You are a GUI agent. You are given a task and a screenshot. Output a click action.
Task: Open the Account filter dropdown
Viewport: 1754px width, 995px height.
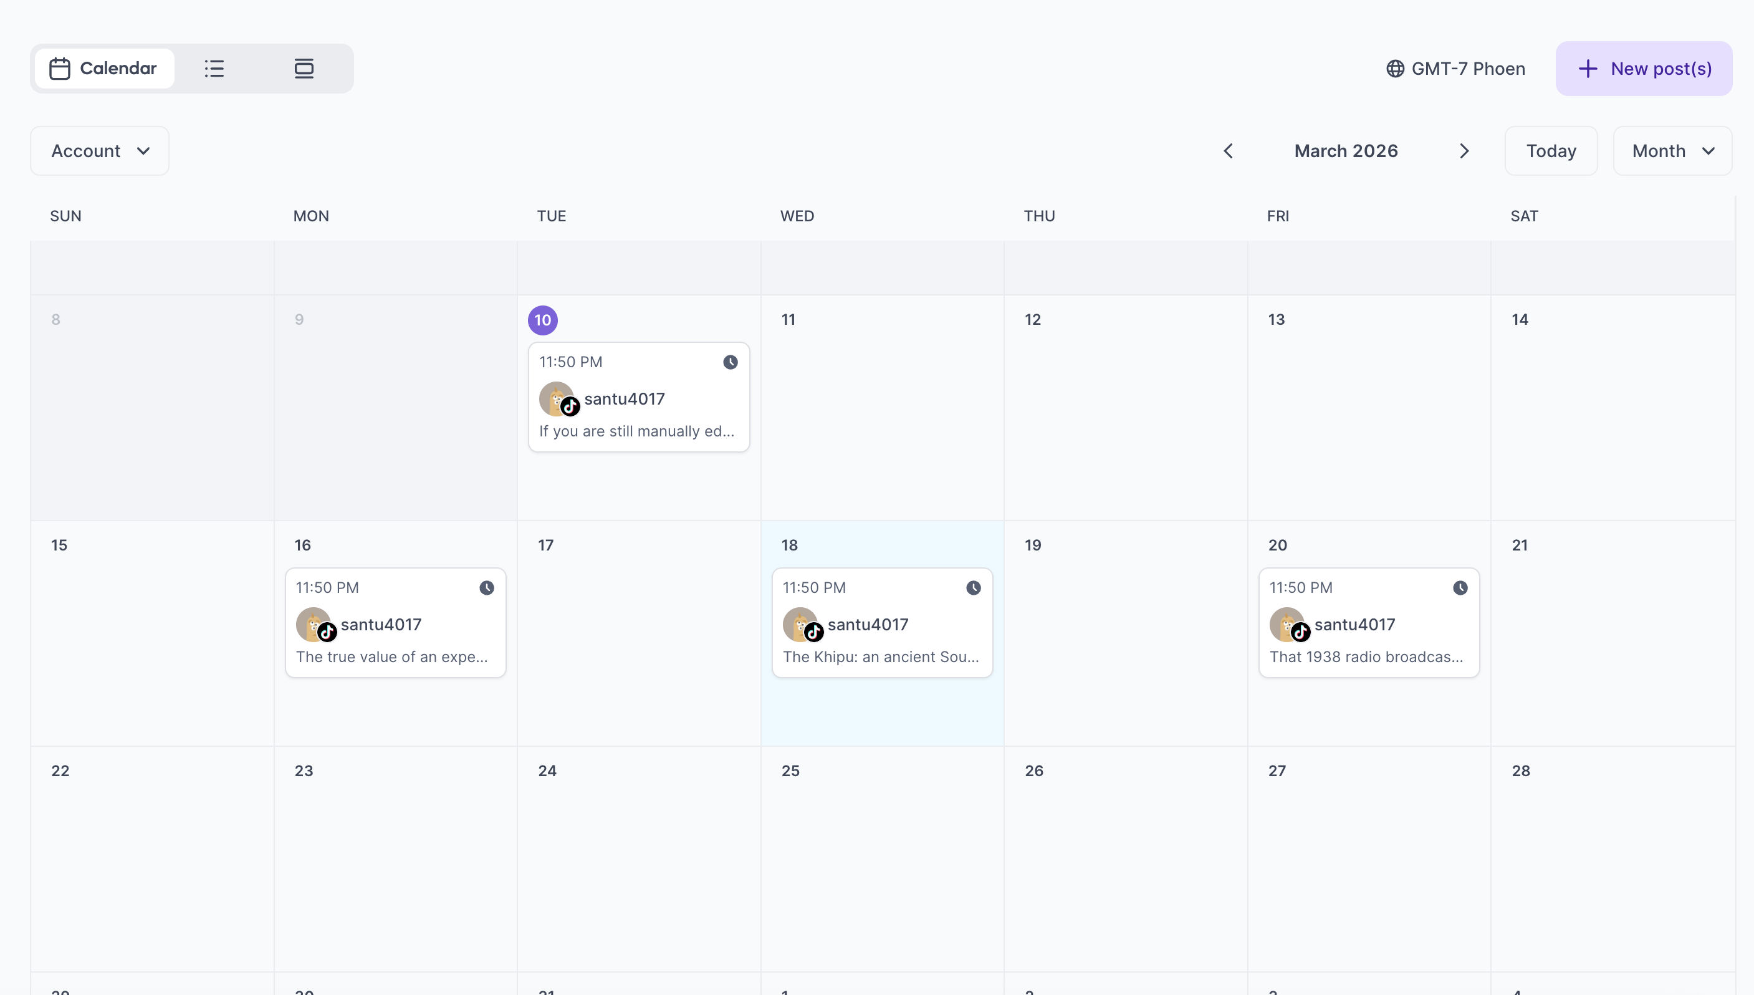pyautogui.click(x=100, y=151)
